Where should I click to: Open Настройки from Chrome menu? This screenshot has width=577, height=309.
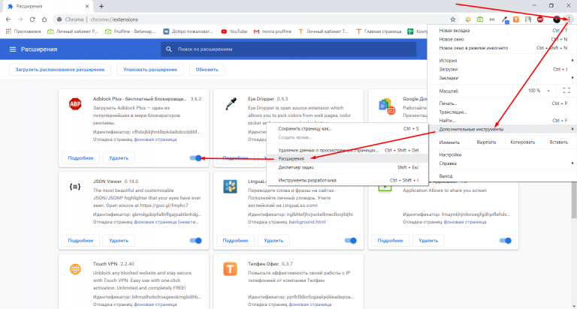click(x=502, y=154)
